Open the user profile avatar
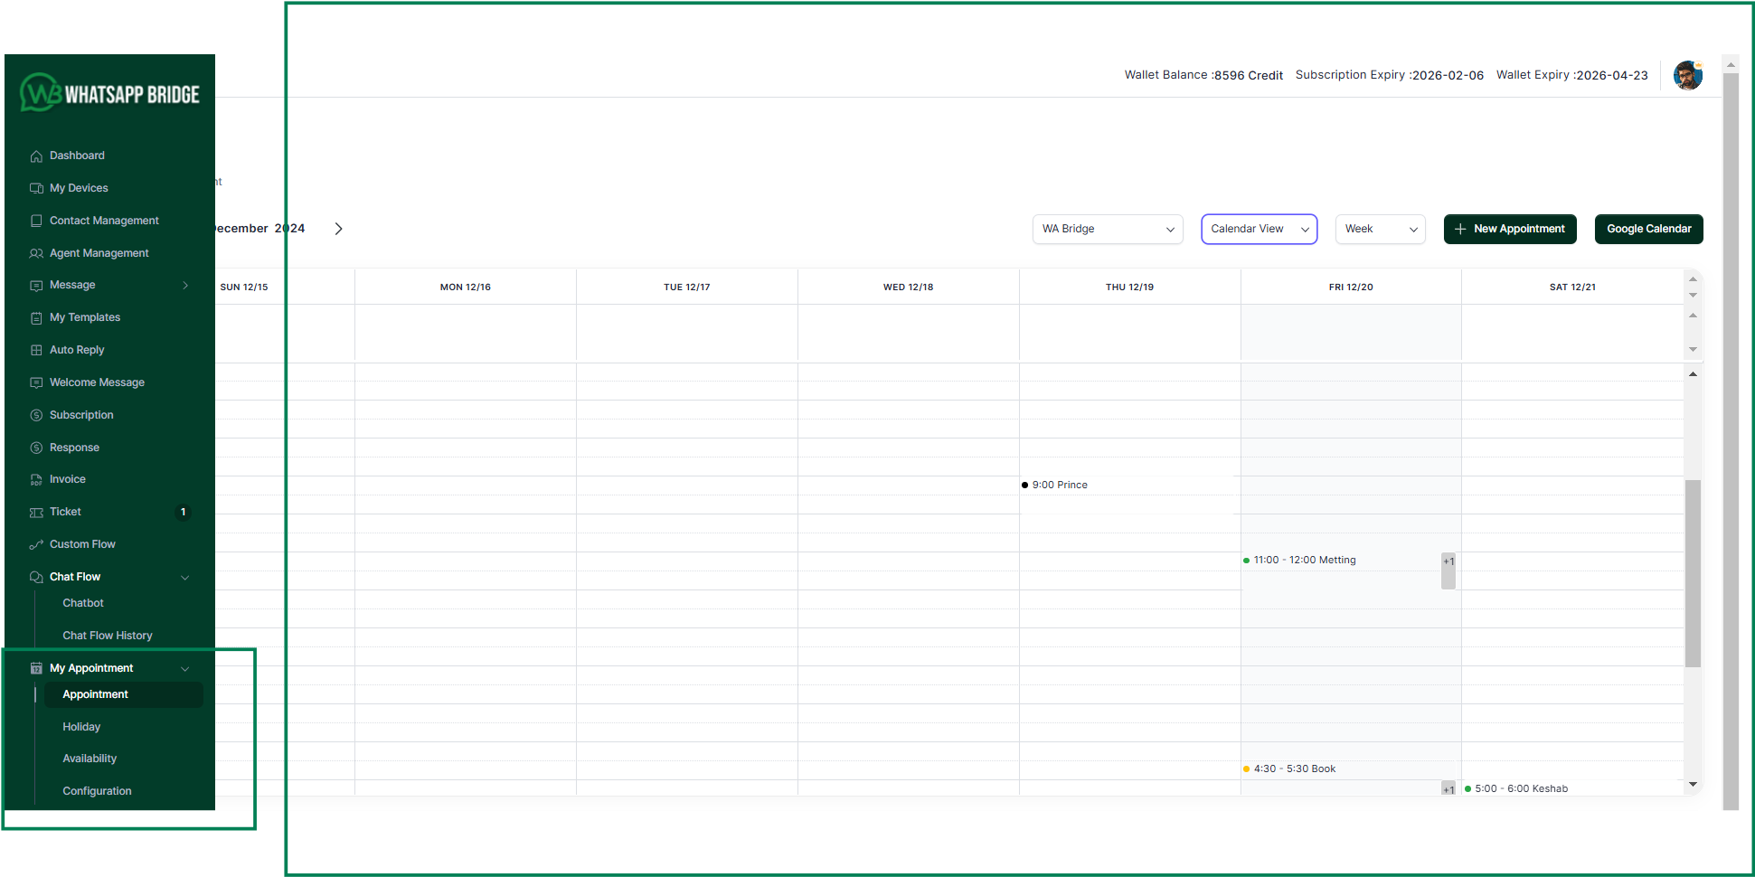Viewport: 1755px width, 877px height. (1687, 75)
